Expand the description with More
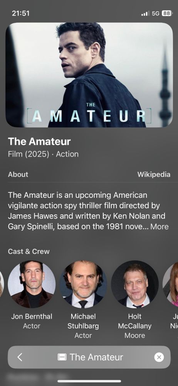This screenshot has width=178, height=386. coord(160,227)
